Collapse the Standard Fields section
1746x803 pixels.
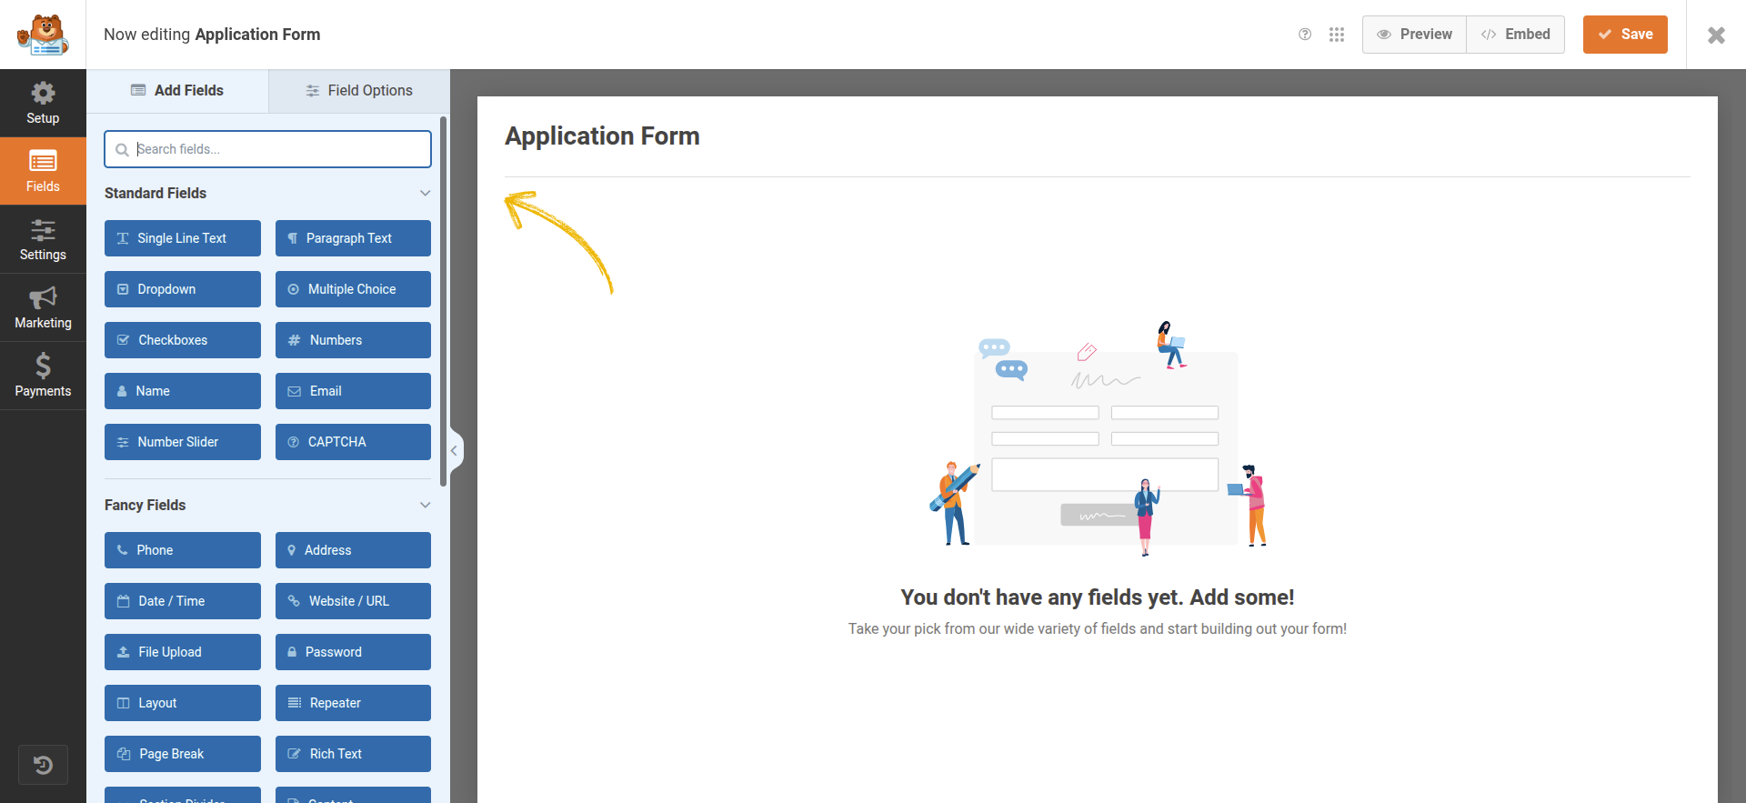click(425, 193)
